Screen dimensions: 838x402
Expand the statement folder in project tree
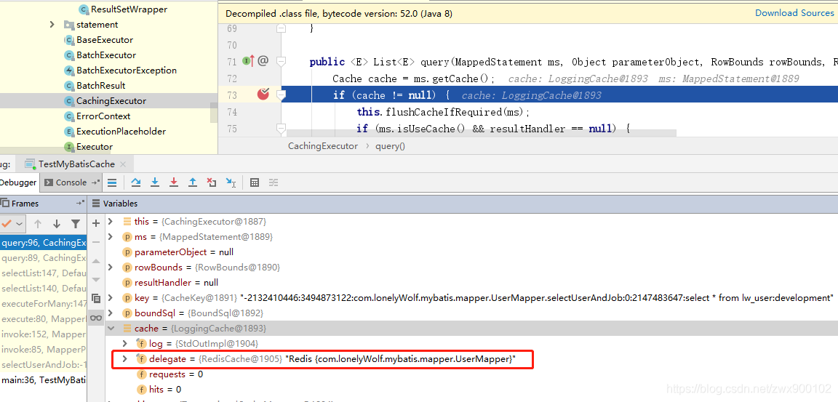click(x=52, y=25)
